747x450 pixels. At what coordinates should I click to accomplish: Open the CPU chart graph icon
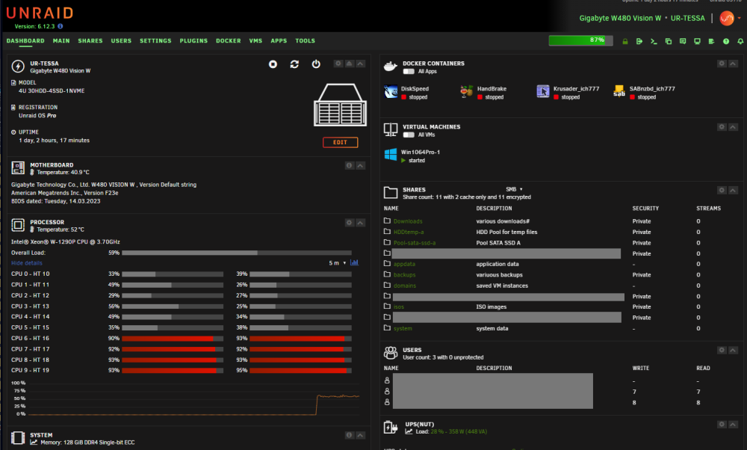(x=354, y=262)
